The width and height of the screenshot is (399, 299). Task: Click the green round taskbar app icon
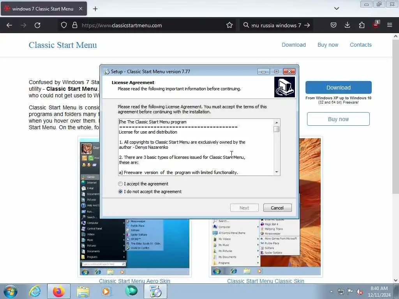[x=131, y=291]
